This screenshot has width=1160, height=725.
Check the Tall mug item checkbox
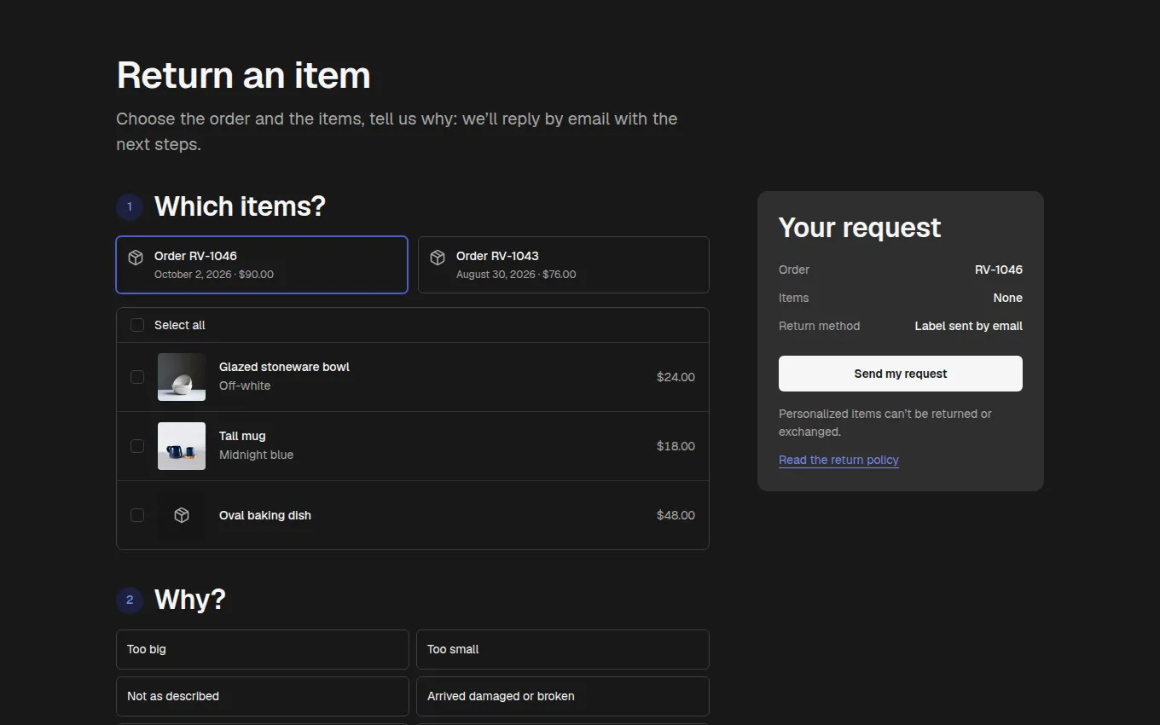137,446
